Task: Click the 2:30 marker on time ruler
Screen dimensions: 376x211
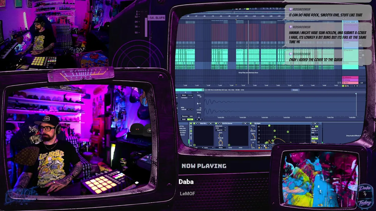Action: 255,85
